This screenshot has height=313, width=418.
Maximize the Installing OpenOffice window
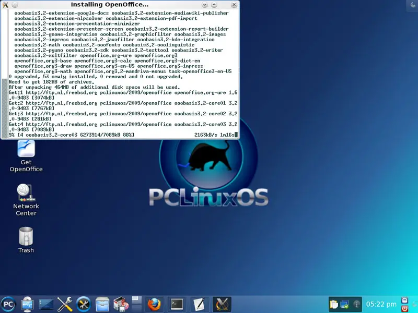click(214, 5)
